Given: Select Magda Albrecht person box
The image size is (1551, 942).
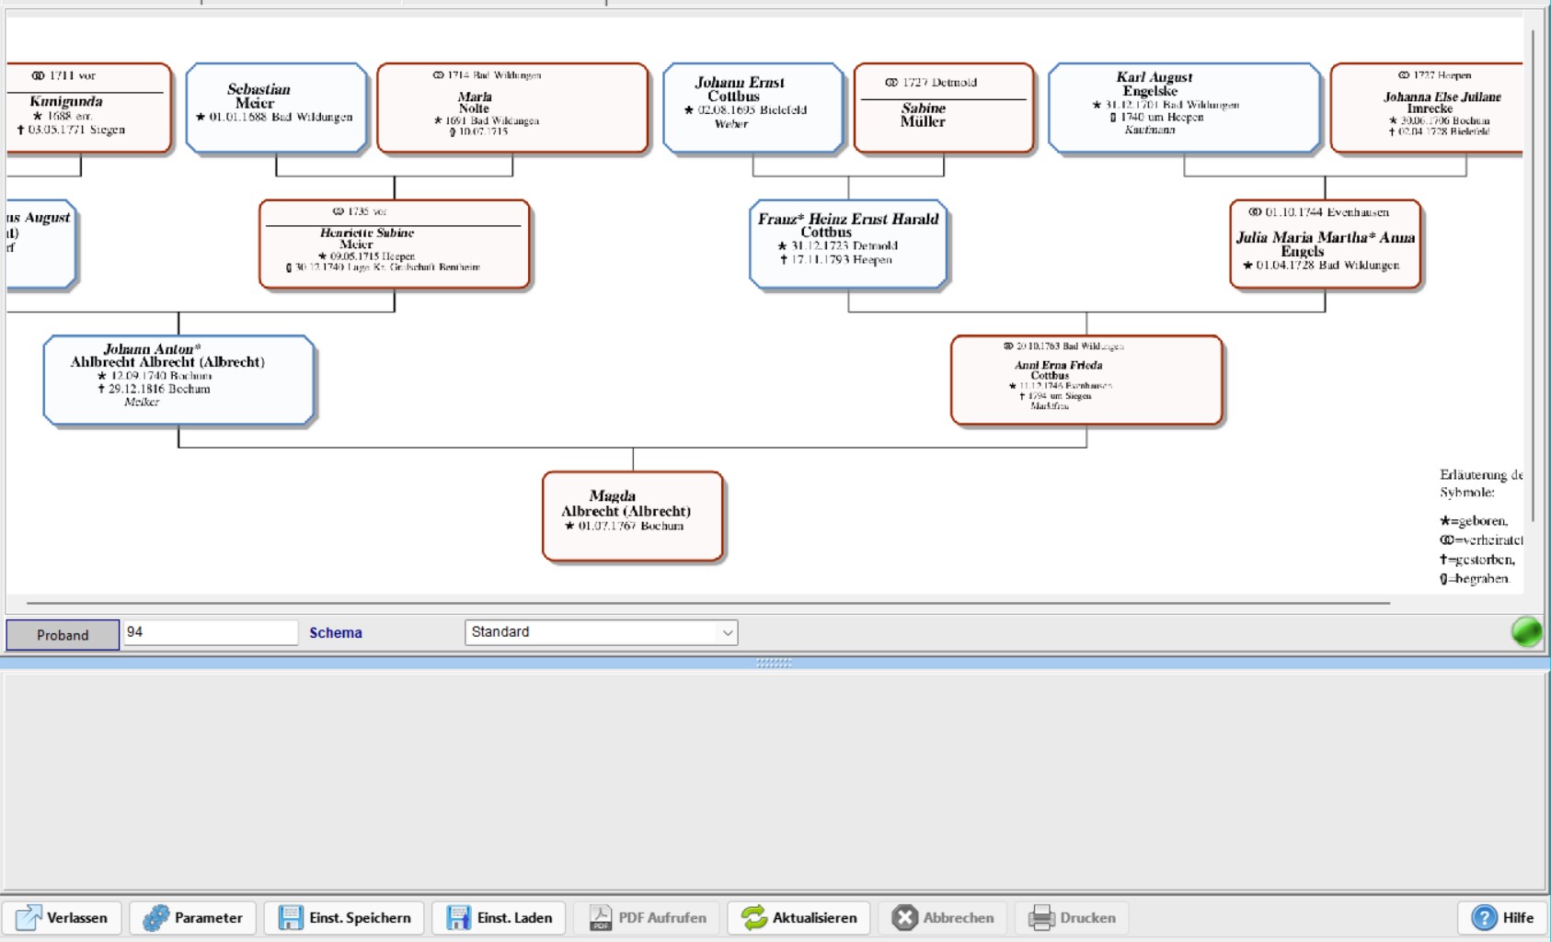Looking at the screenshot, I should [633, 516].
